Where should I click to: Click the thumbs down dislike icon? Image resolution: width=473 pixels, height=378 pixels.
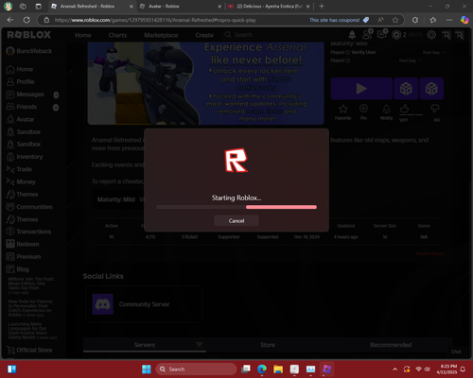coord(435,109)
